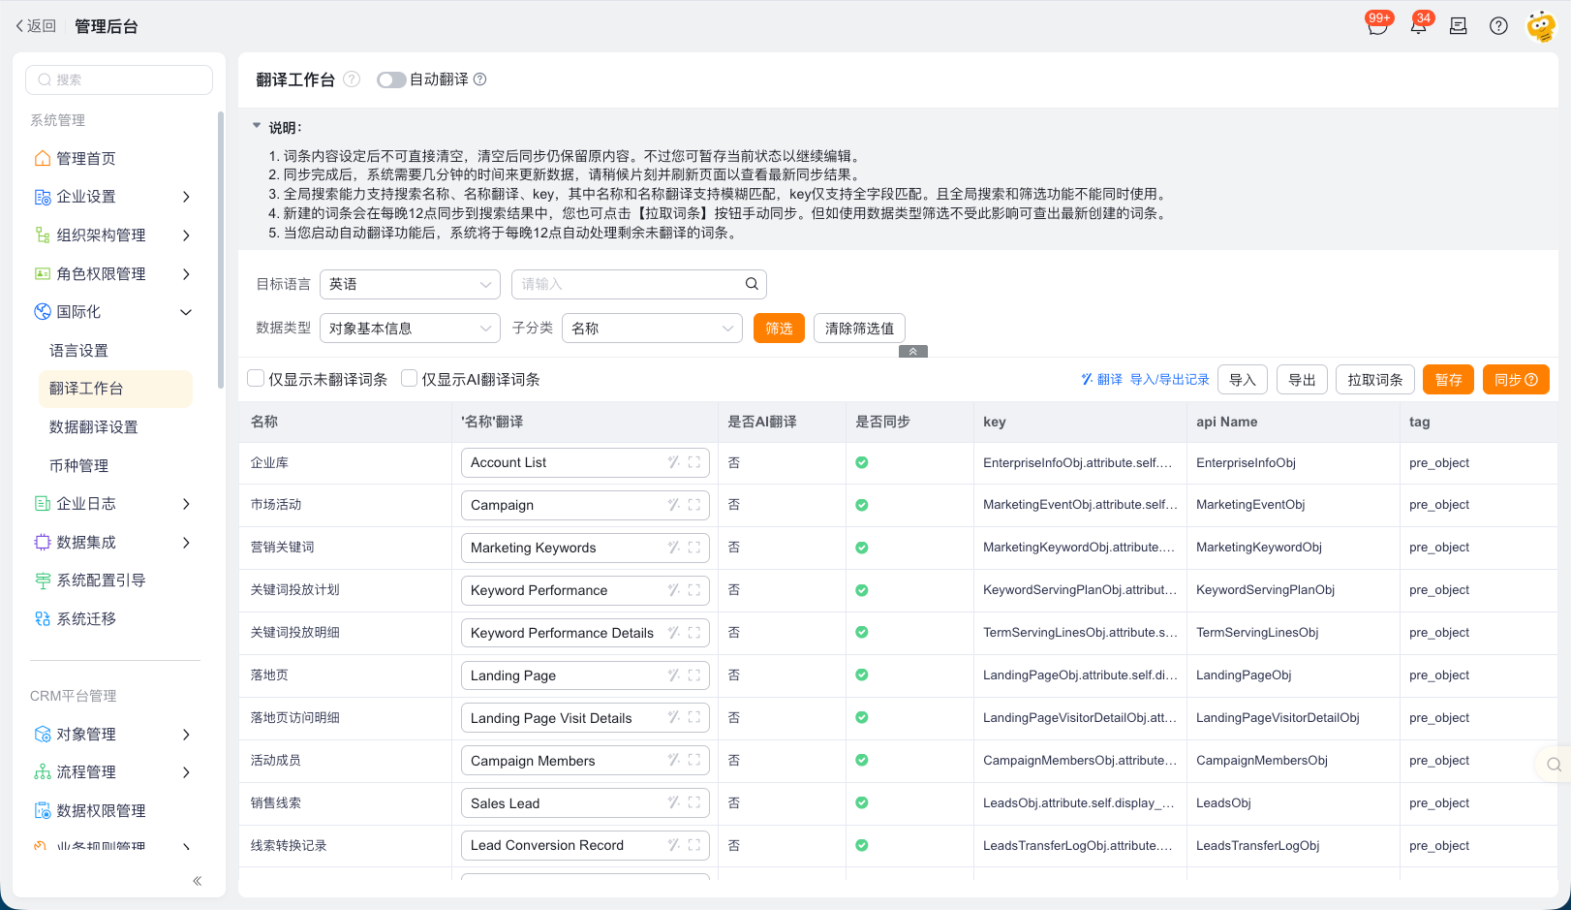
Task: Click the 导入 button
Action: (x=1243, y=380)
